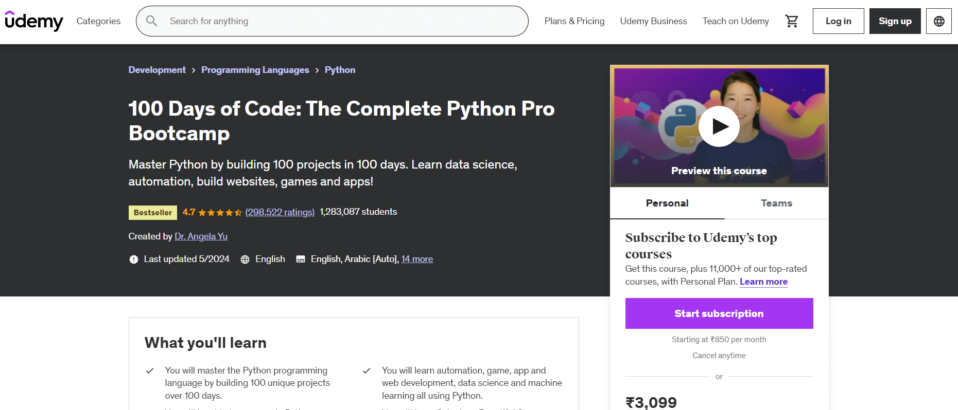Click the Preview this course label
Image resolution: width=958 pixels, height=410 pixels.
pyautogui.click(x=719, y=171)
